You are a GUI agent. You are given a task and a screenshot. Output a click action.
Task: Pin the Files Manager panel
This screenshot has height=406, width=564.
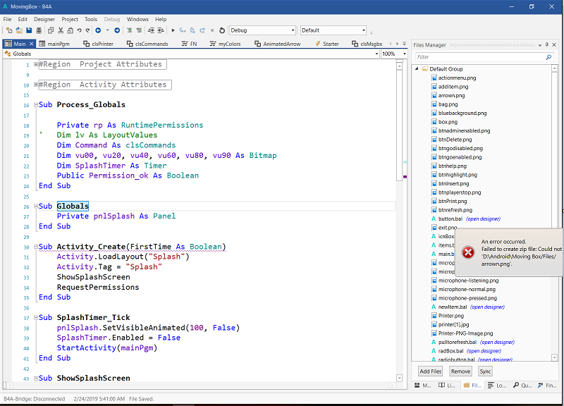(547, 44)
